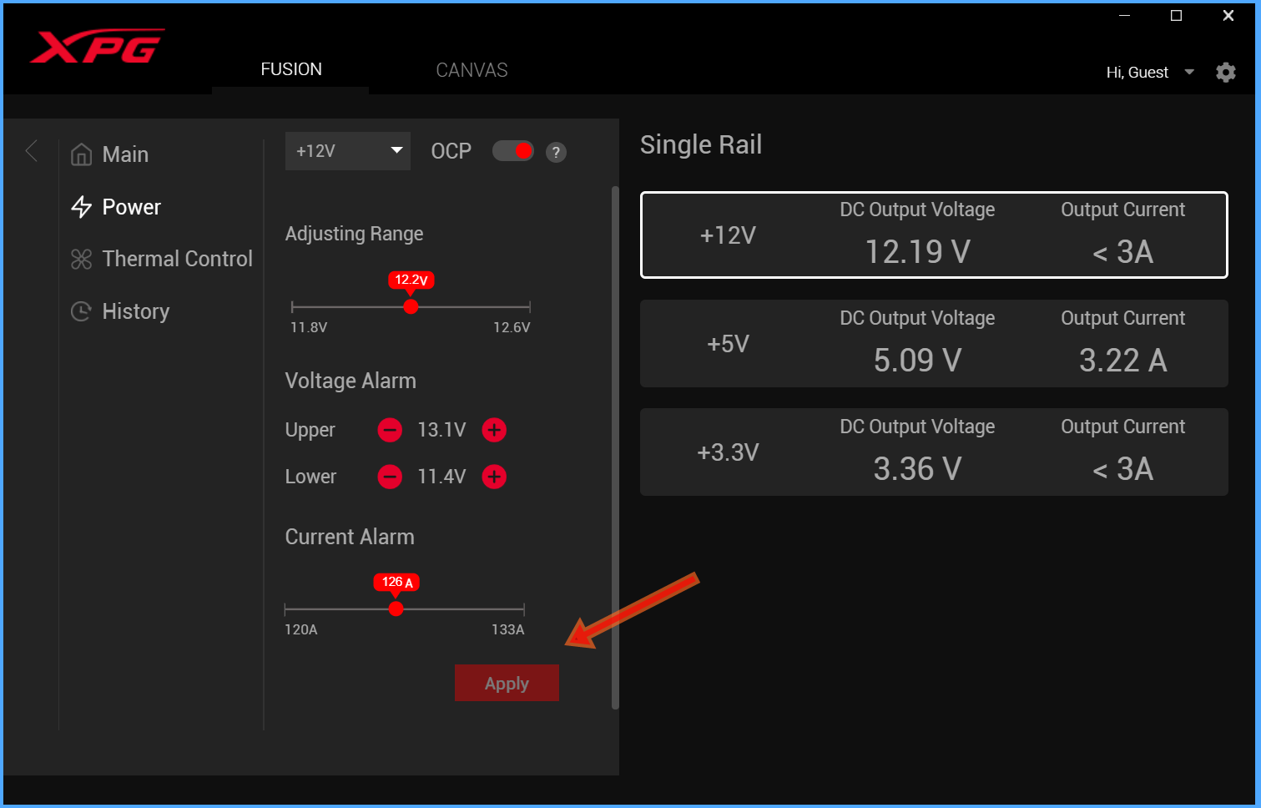Click the Apply button

pos(507,683)
